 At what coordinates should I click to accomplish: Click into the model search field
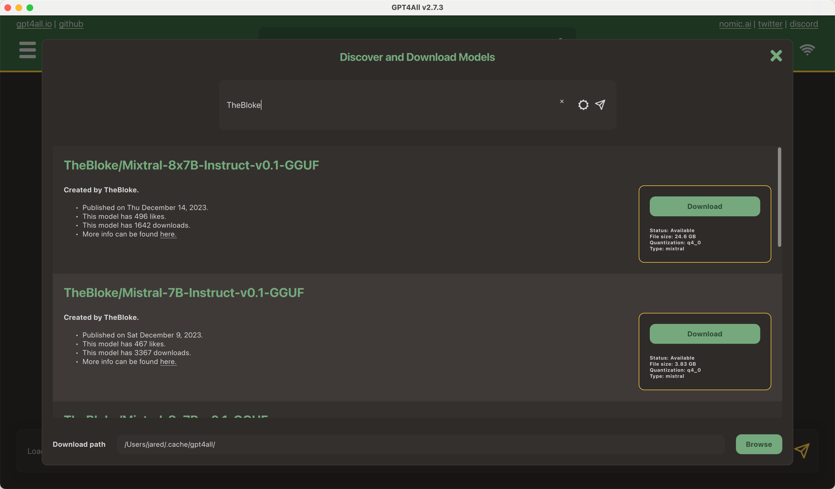click(x=391, y=105)
